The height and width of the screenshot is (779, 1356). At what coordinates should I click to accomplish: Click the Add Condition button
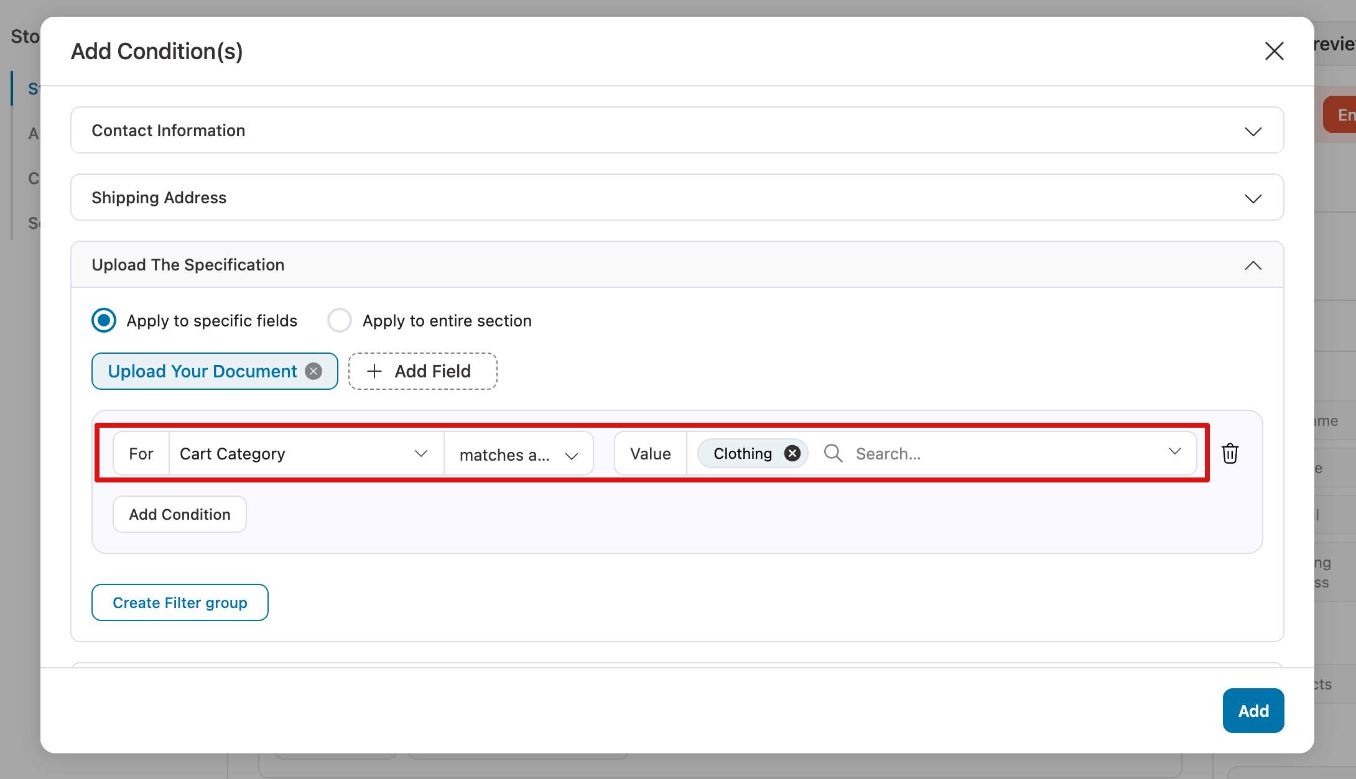[x=179, y=514]
